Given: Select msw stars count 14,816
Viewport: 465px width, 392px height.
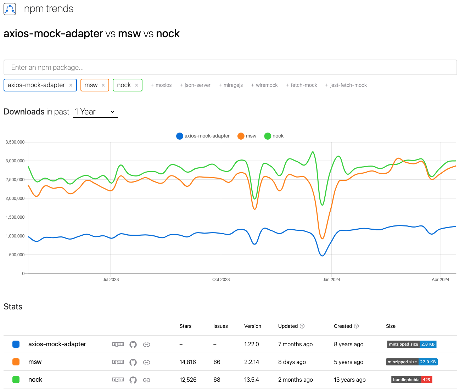Looking at the screenshot, I should coord(188,362).
